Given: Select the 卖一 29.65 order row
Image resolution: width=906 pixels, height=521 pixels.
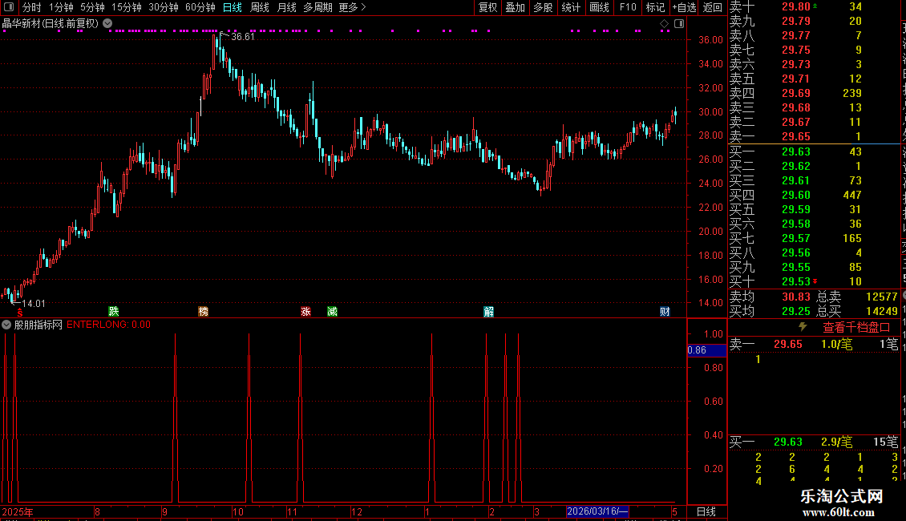Looking at the screenshot, I should click(814, 136).
